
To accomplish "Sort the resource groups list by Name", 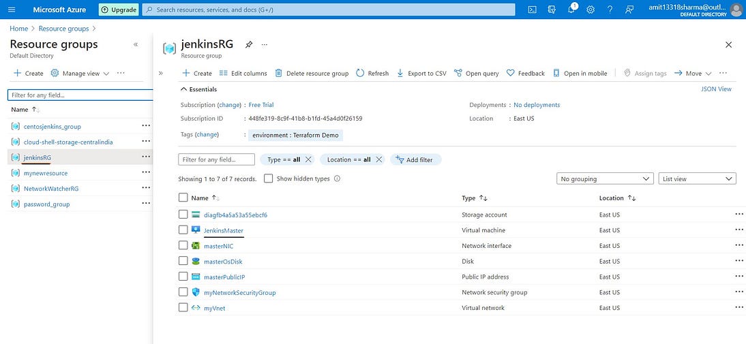I will 25,109.
